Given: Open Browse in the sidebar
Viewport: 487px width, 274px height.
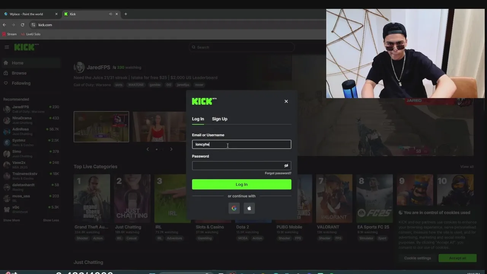Looking at the screenshot, I should [30, 73].
